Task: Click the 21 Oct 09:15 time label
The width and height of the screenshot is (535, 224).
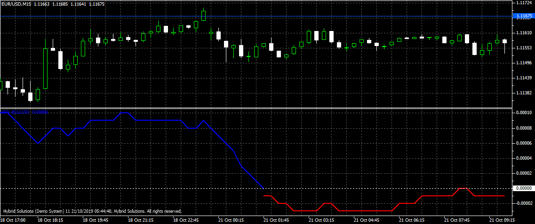Action: point(501,220)
